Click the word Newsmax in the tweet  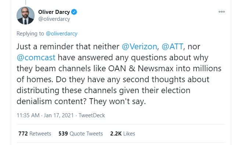(x=155, y=69)
